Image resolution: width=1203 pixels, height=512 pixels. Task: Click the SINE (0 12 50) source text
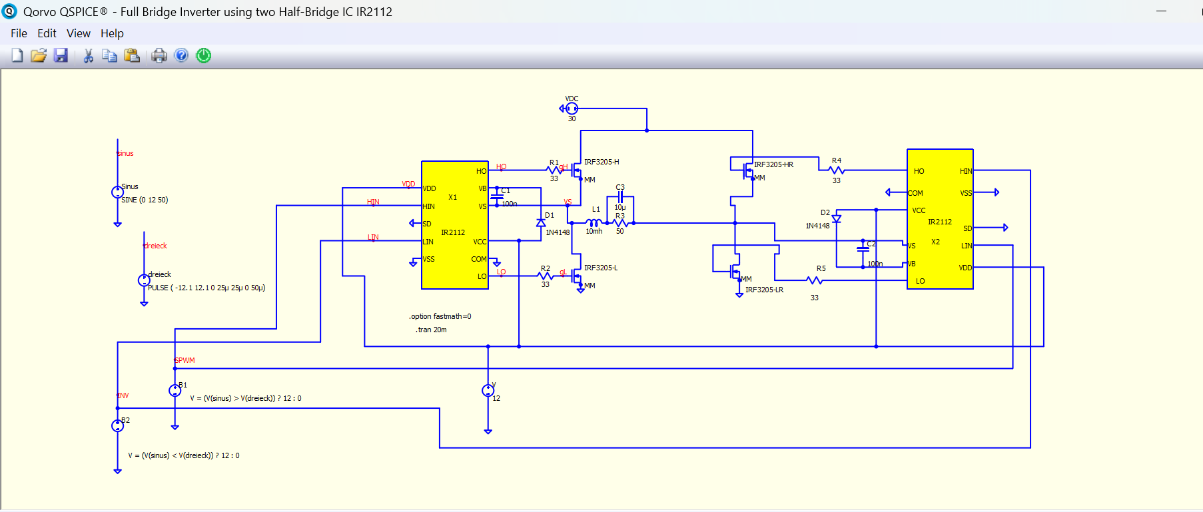click(145, 200)
